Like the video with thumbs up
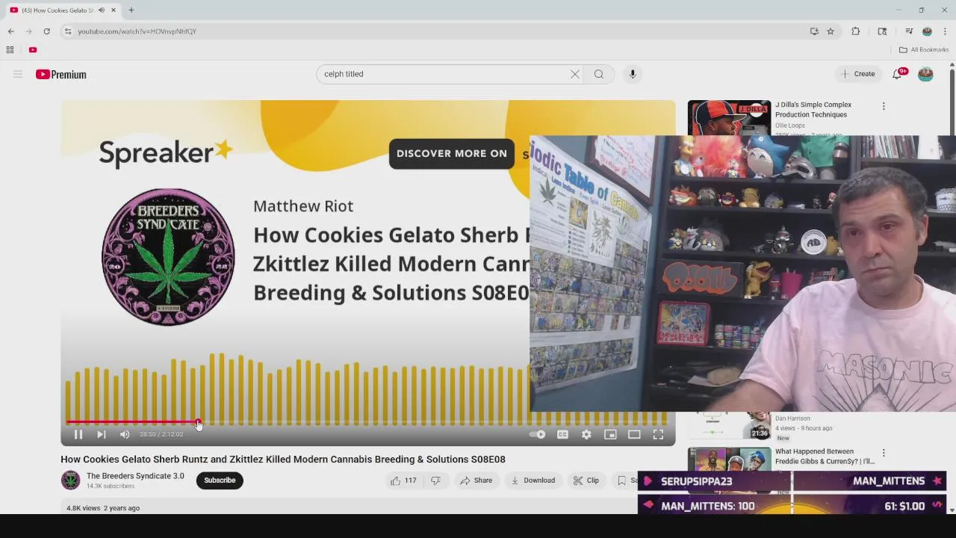 (x=403, y=480)
